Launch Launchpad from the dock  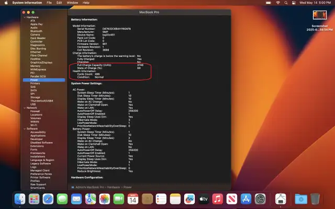(x=34, y=199)
